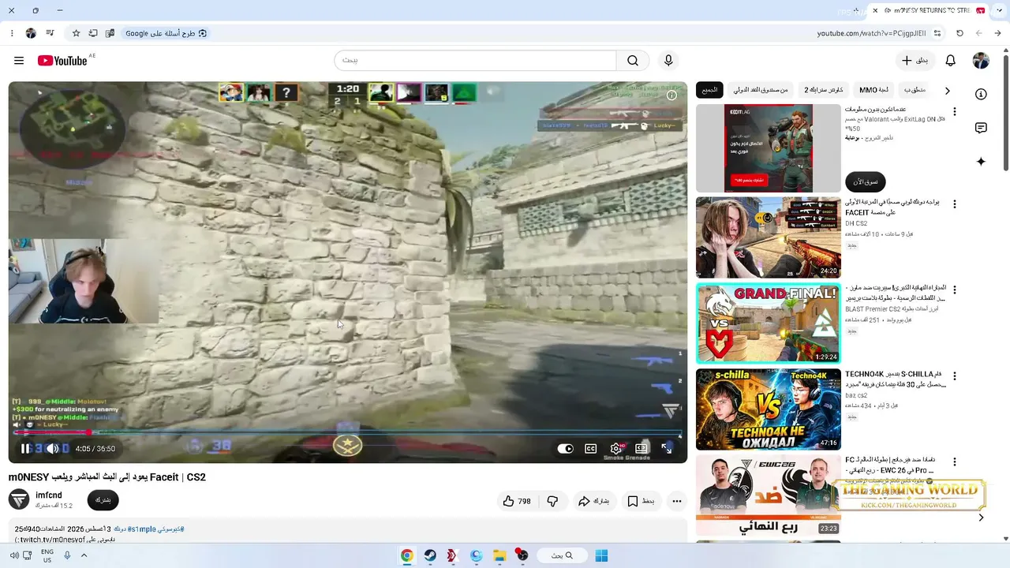The image size is (1010, 568).
Task: Select the صندوق النقد الدولي filter chip
Action: [x=761, y=90]
